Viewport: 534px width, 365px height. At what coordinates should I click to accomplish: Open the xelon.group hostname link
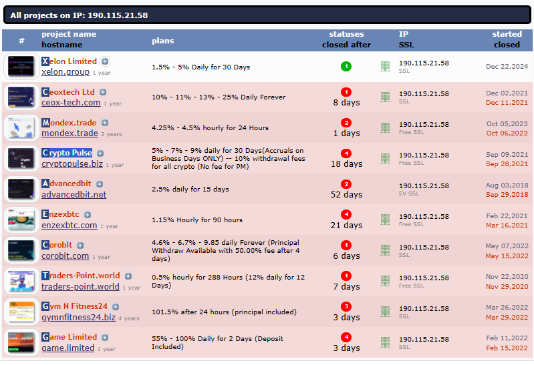click(65, 72)
